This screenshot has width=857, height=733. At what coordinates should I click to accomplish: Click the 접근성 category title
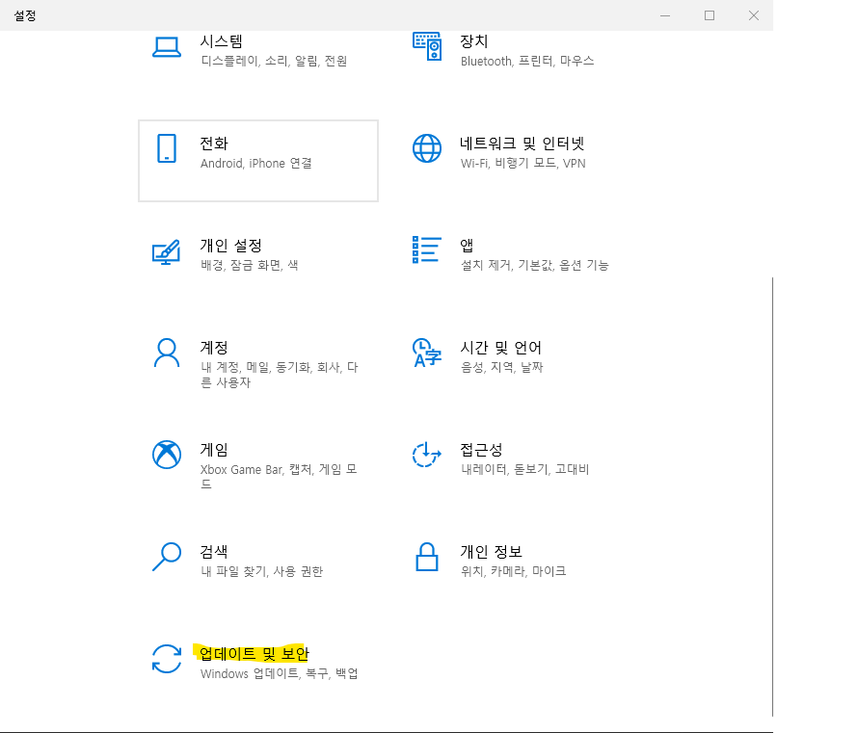click(x=481, y=450)
